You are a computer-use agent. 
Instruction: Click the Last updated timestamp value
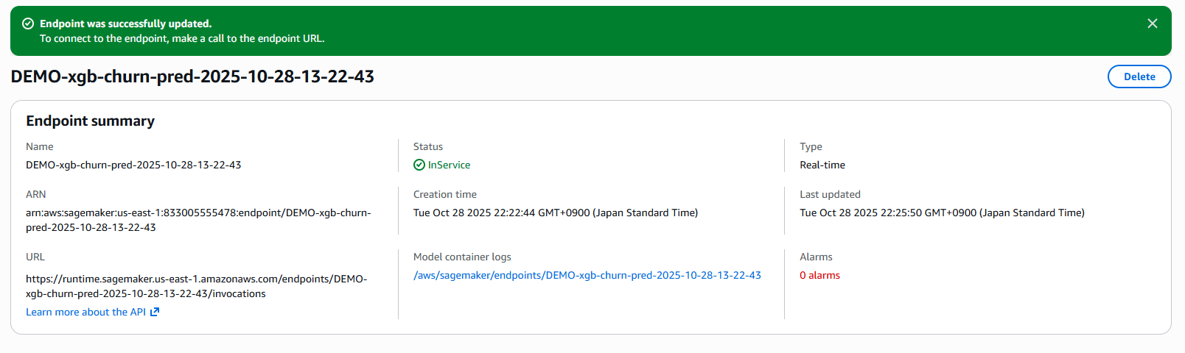[x=942, y=213]
